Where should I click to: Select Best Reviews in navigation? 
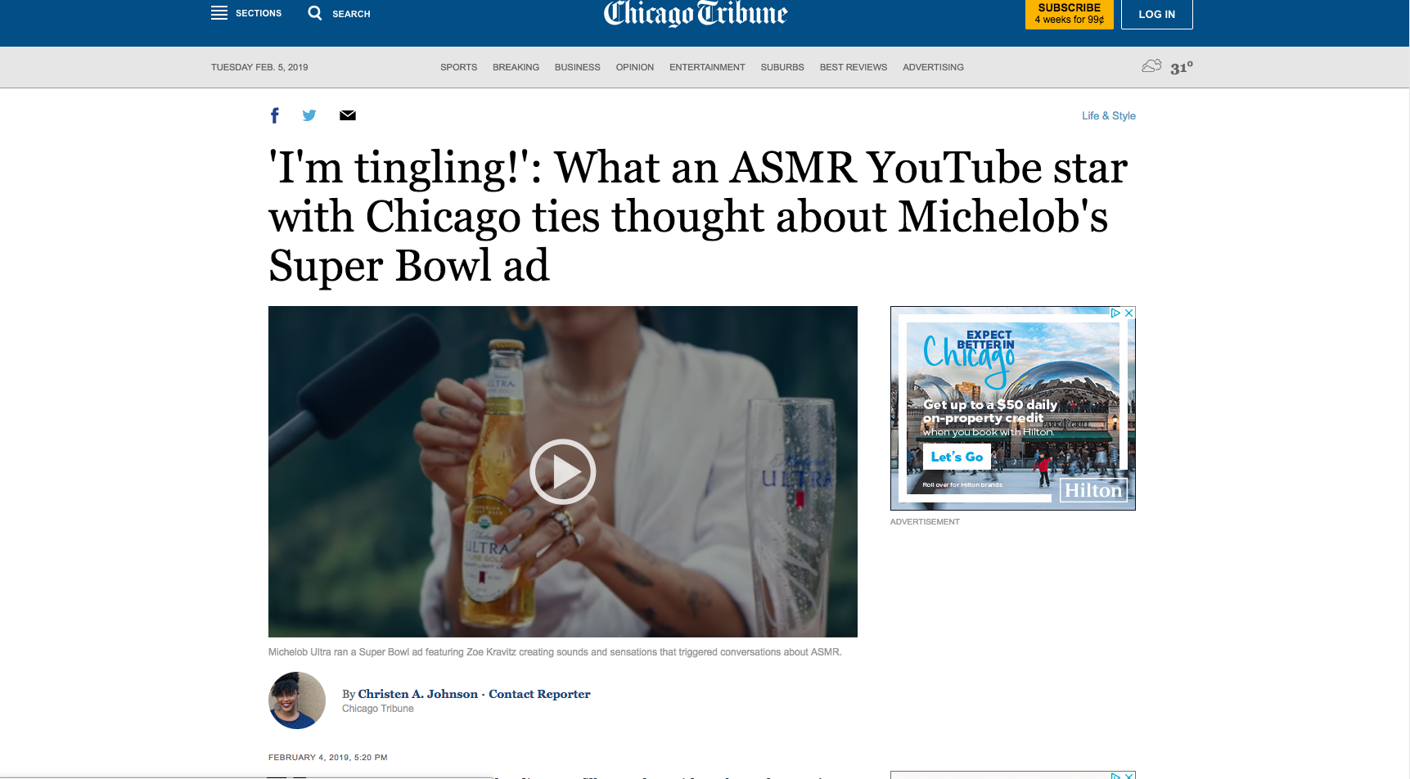854,67
